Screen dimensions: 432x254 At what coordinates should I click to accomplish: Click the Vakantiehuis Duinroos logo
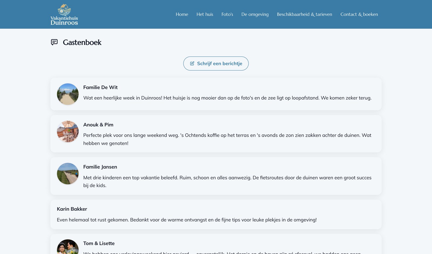pyautogui.click(x=64, y=15)
